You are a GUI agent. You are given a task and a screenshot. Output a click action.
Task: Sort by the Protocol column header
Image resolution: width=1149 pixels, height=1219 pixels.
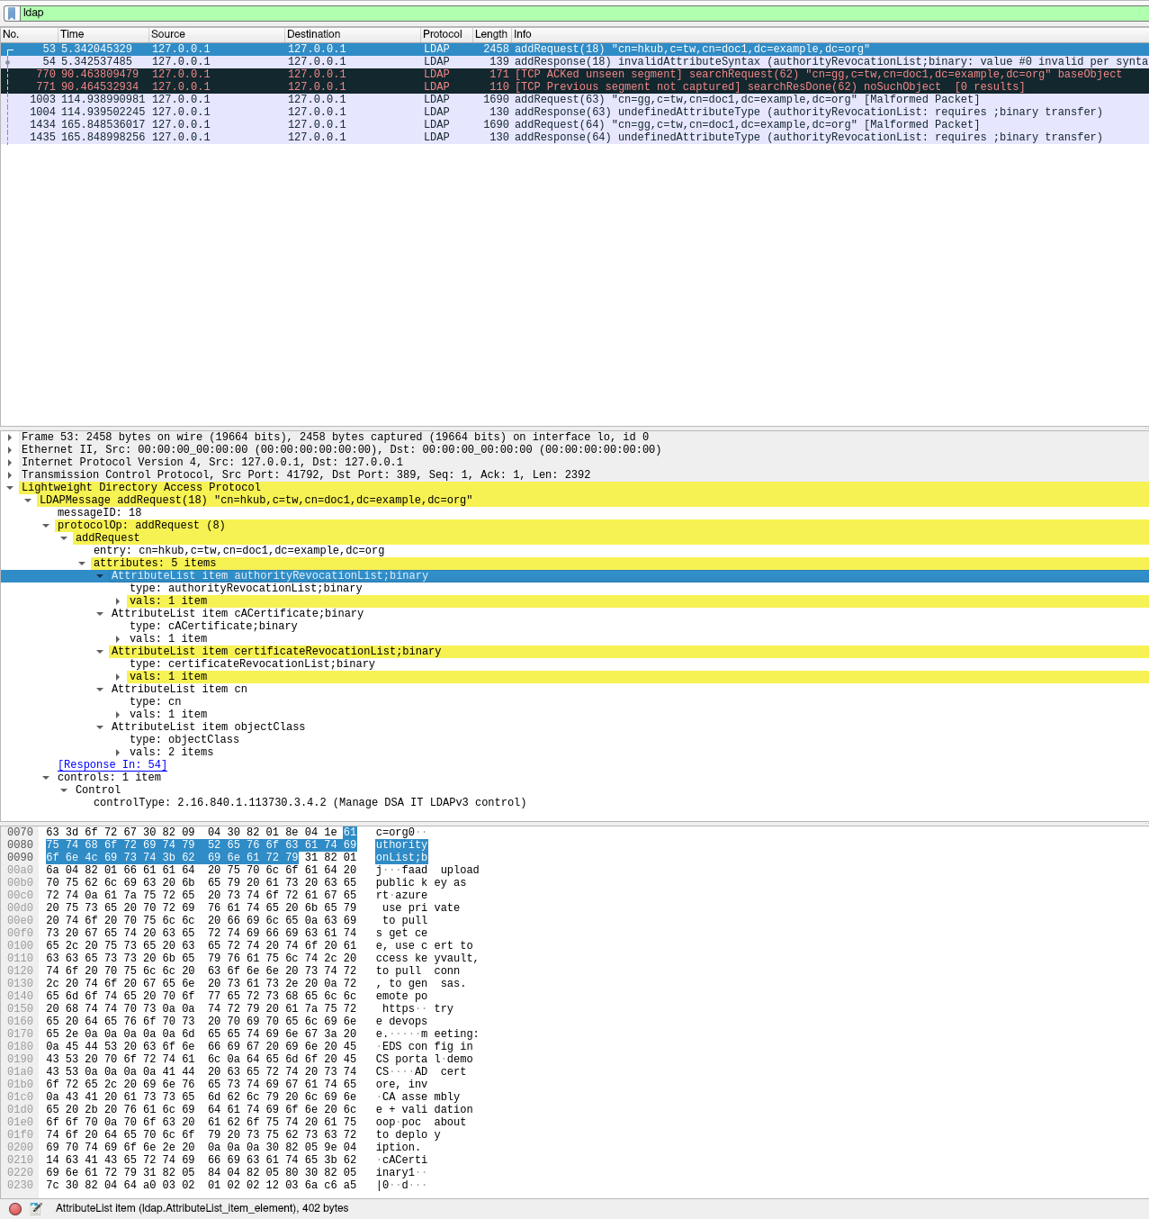point(444,34)
